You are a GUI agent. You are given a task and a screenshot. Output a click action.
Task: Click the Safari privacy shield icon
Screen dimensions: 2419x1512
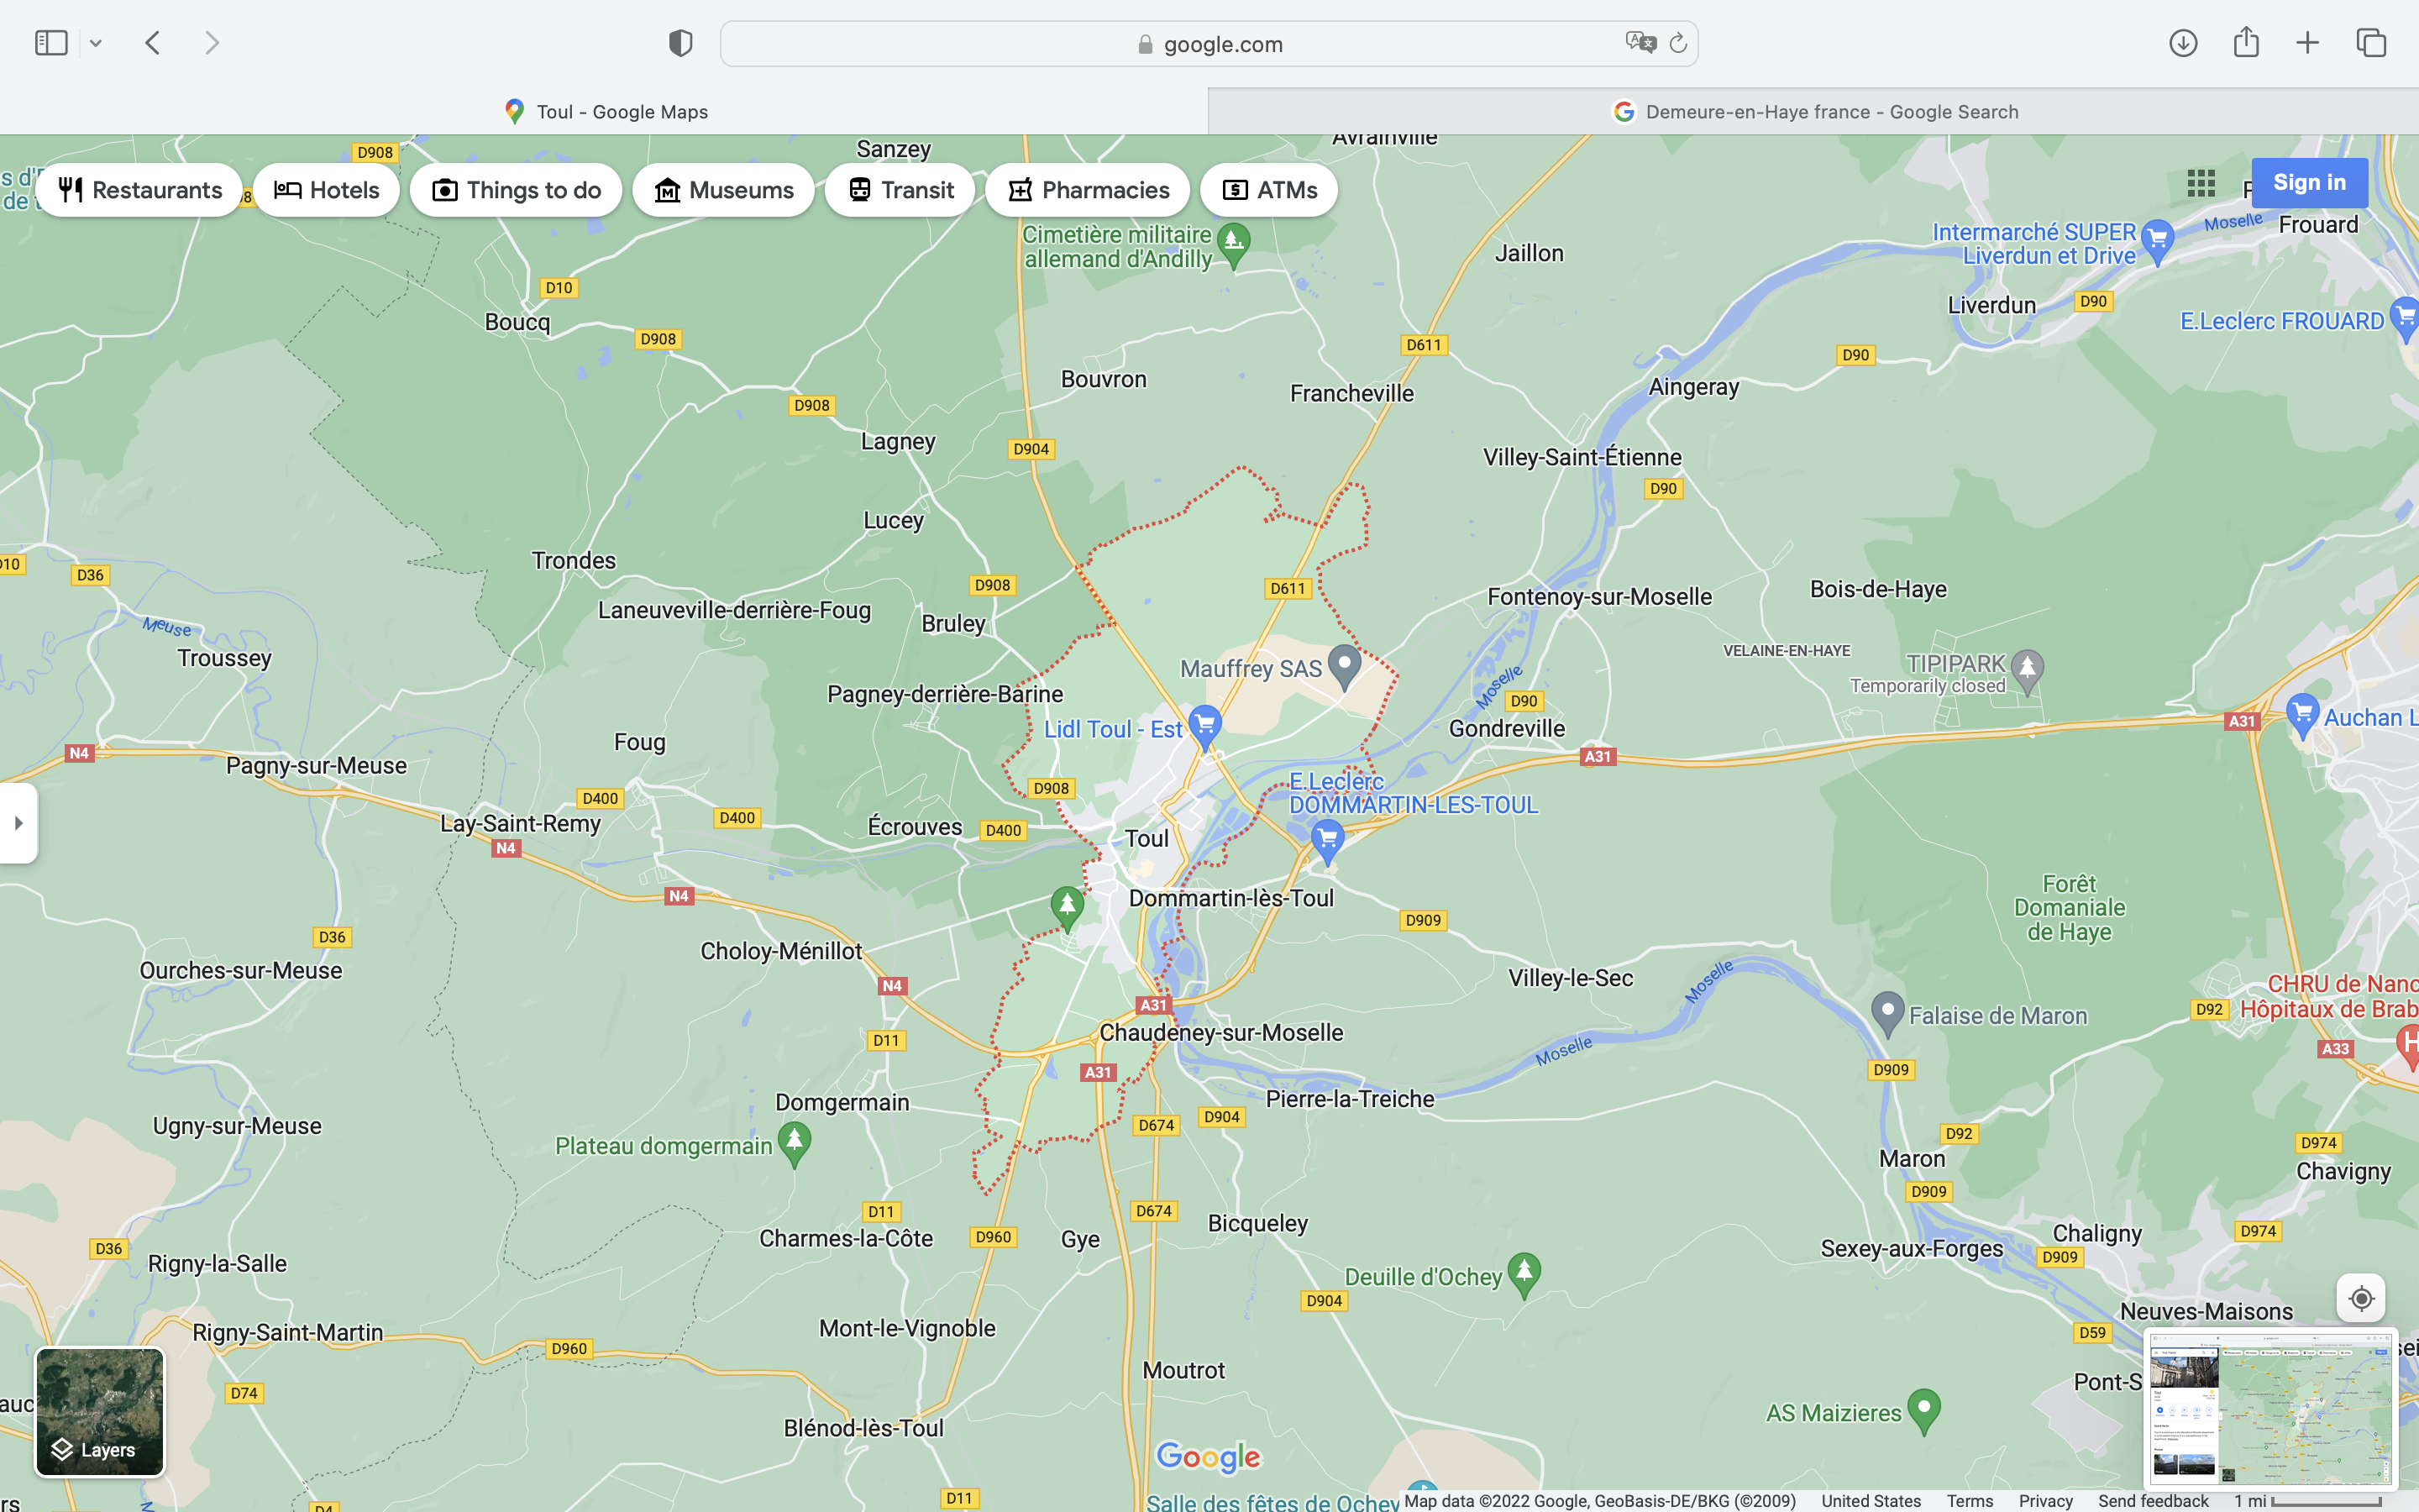pos(680,43)
